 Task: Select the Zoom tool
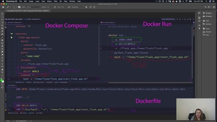[2, 72]
